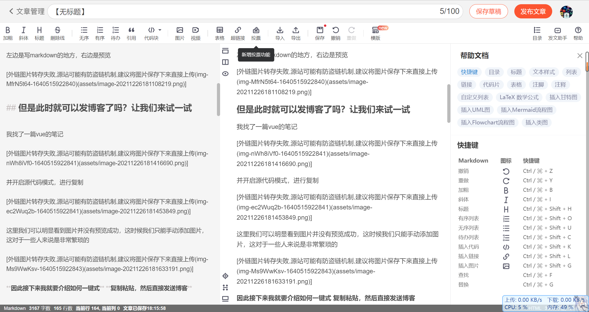Open 发文助手 publishing assistant

[x=558, y=33]
